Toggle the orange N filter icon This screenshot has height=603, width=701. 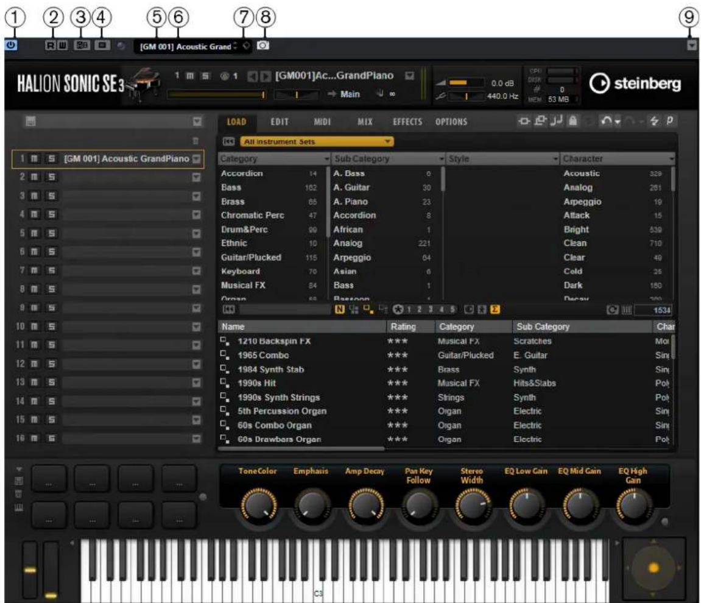pyautogui.click(x=340, y=309)
